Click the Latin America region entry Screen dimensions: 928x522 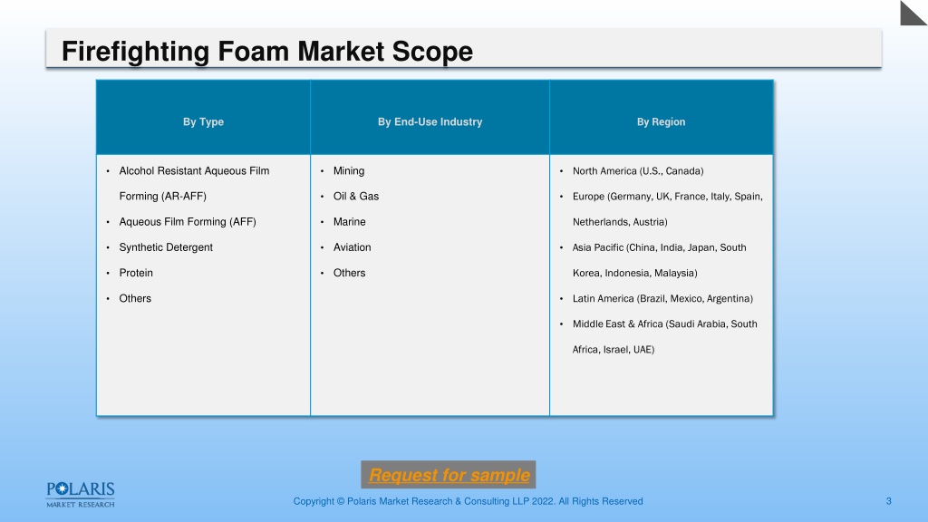click(x=662, y=299)
